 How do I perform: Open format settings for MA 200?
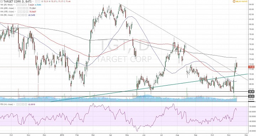coord(21,8)
